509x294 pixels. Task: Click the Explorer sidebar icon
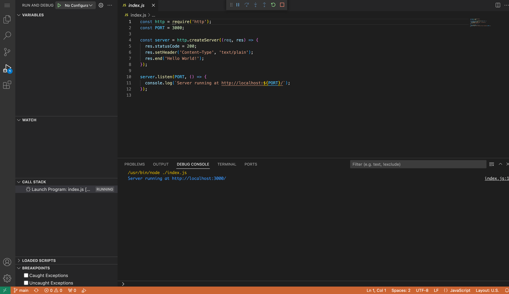point(8,19)
